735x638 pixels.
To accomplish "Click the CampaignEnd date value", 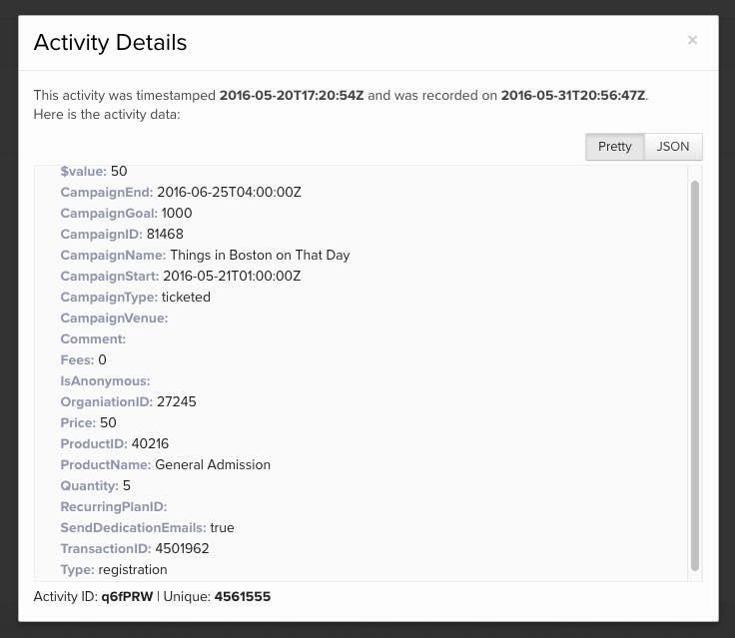I will [x=229, y=192].
